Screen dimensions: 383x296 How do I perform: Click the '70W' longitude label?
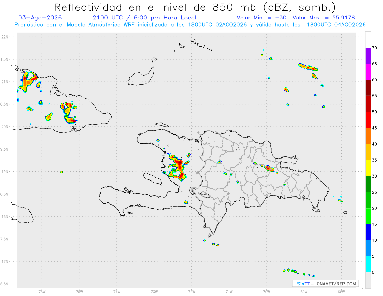(x=267, y=292)
